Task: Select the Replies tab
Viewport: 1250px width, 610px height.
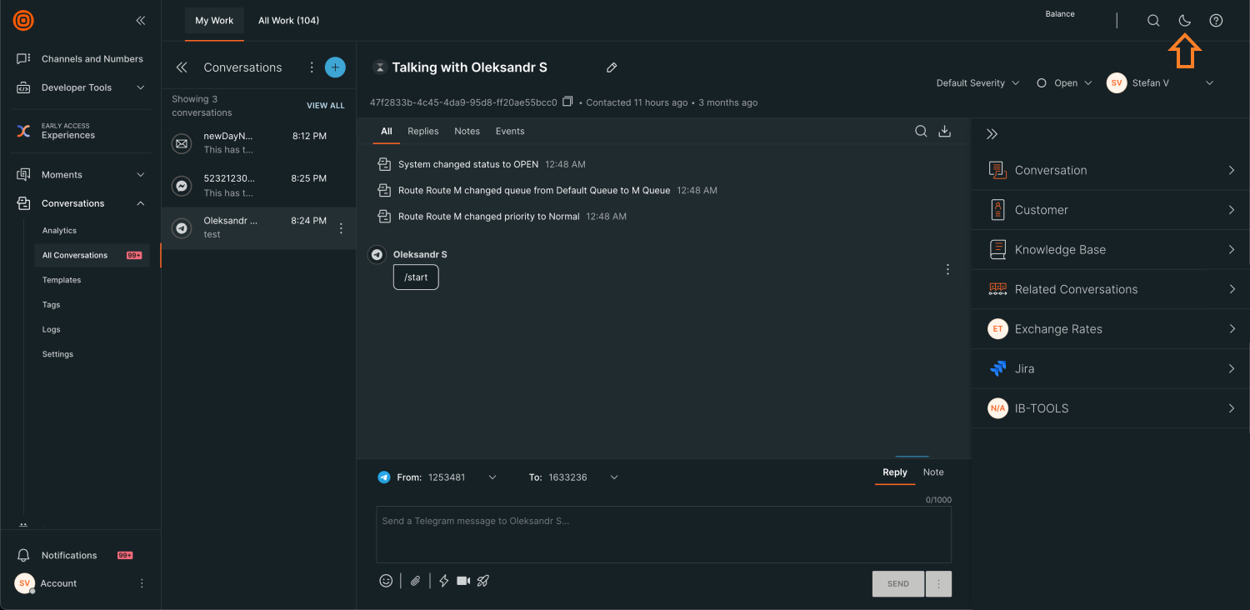Action: coord(423,131)
